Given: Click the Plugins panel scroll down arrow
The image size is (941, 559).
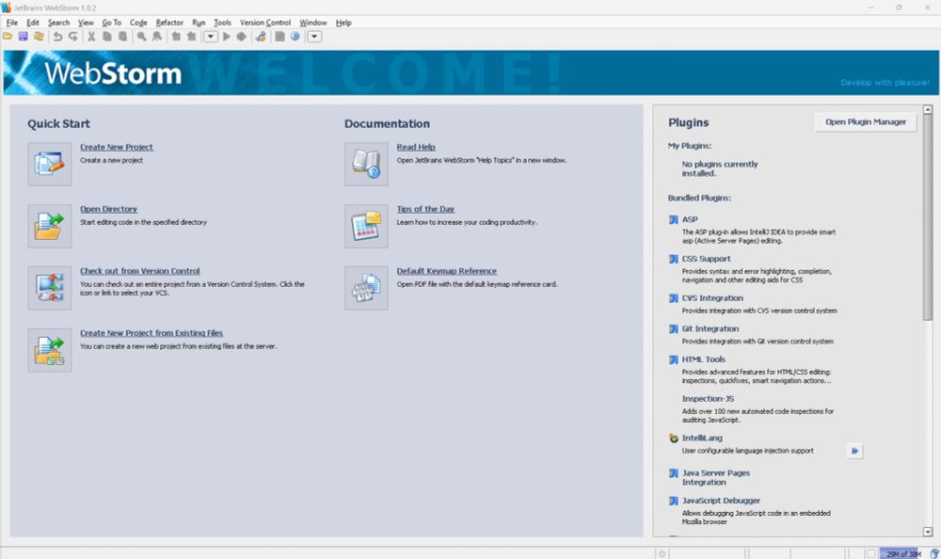Looking at the screenshot, I should pos(928,532).
